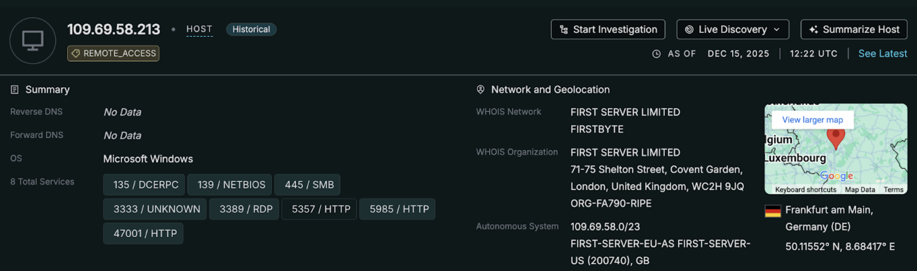The image size is (917, 271).
Task: Select the 3389 / RDP service chip
Action: [245, 209]
